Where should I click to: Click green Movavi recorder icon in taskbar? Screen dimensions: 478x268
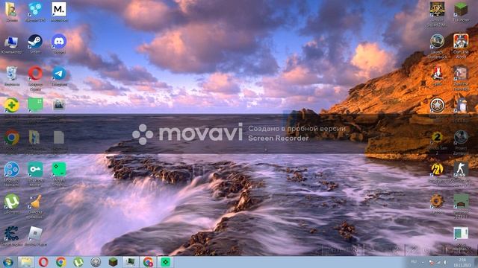click(x=165, y=262)
